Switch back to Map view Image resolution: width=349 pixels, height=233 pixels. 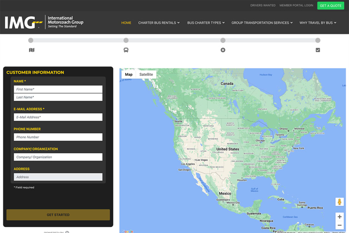[x=129, y=74]
